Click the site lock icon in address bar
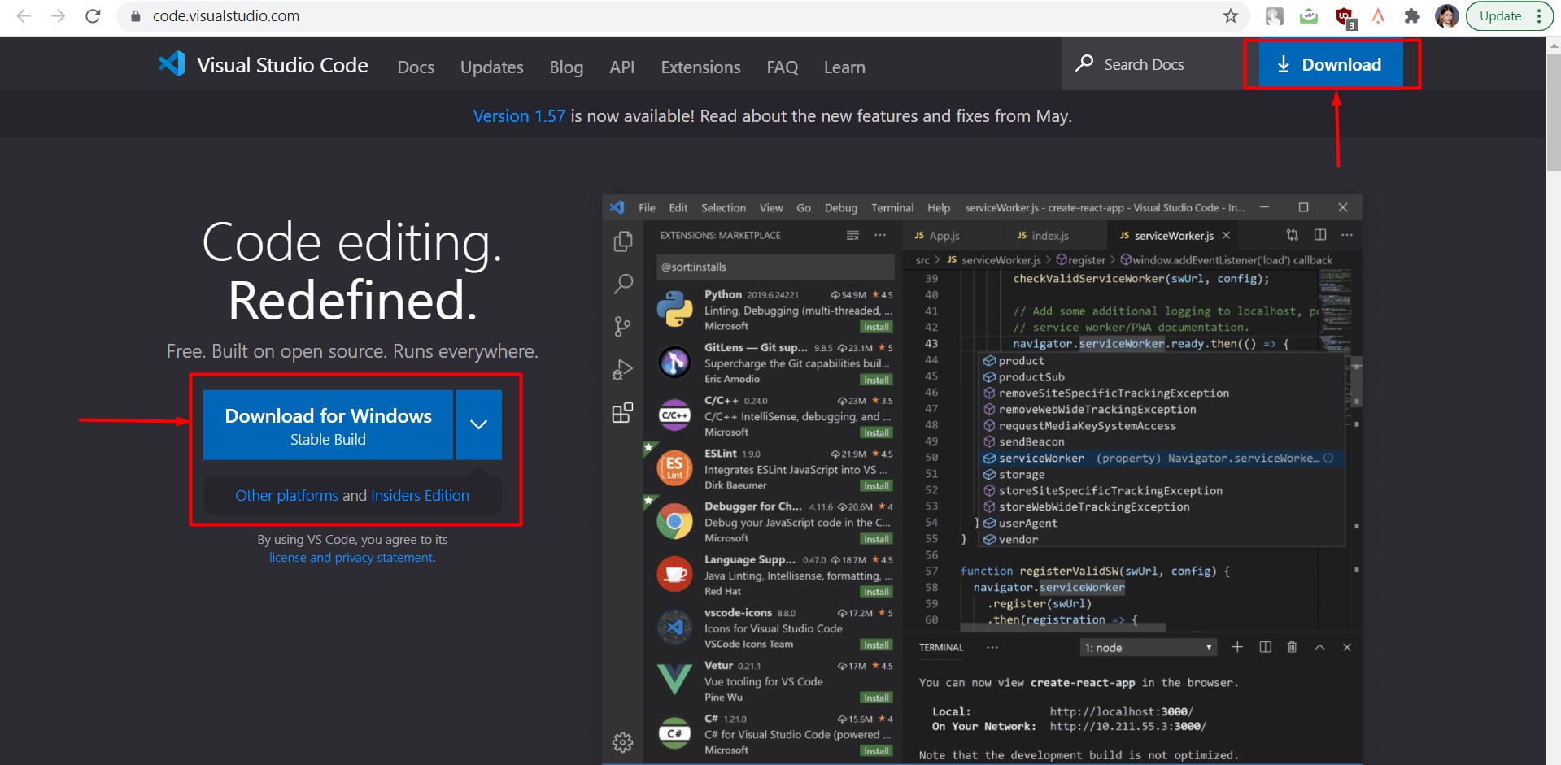The width and height of the screenshot is (1561, 765). coord(136,16)
